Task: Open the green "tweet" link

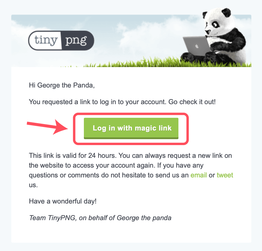Action: [225, 175]
